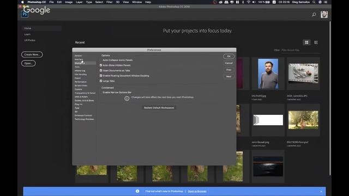Open the Image menu
Screen dimensions: 349x196
69,2
